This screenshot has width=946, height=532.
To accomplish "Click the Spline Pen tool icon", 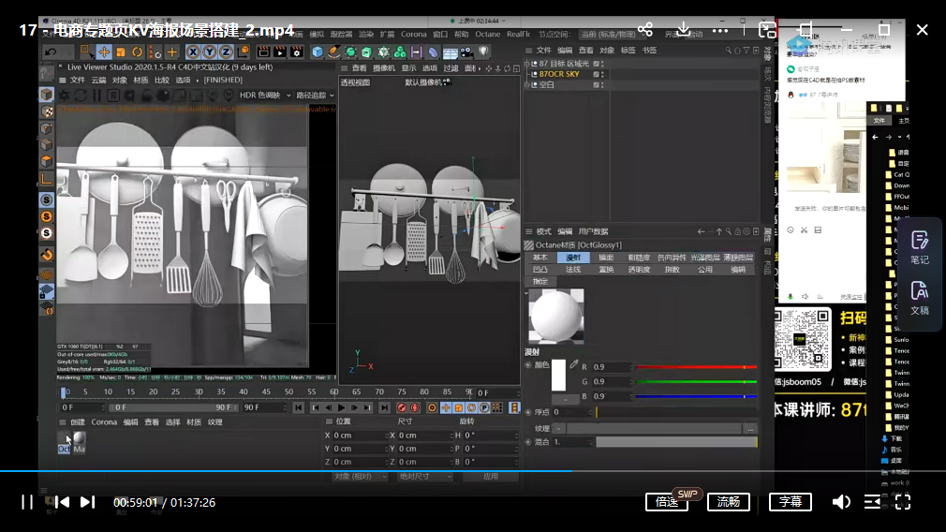I will click(333, 52).
